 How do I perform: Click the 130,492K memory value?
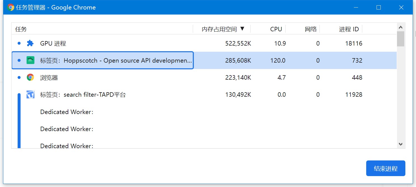point(238,94)
